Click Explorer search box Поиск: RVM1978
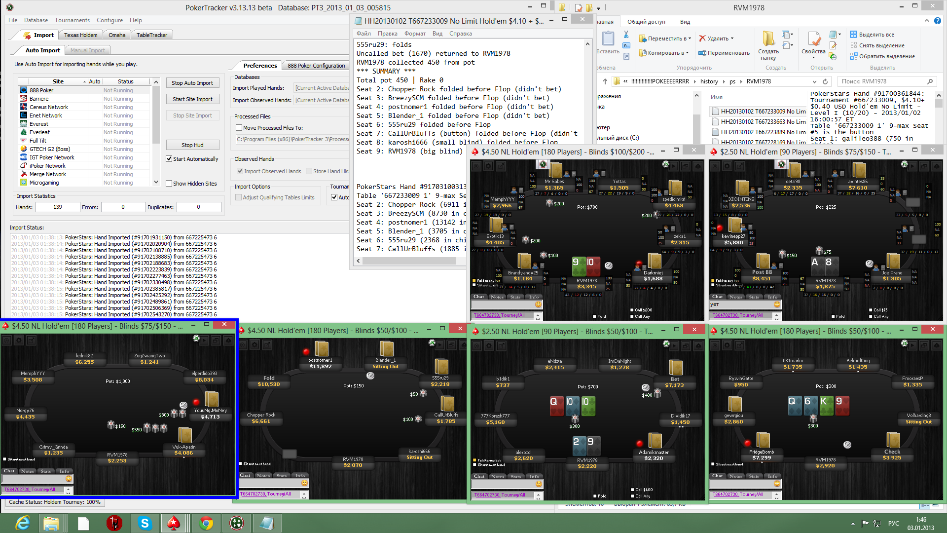Screen dimensions: 947x533 point(887,81)
